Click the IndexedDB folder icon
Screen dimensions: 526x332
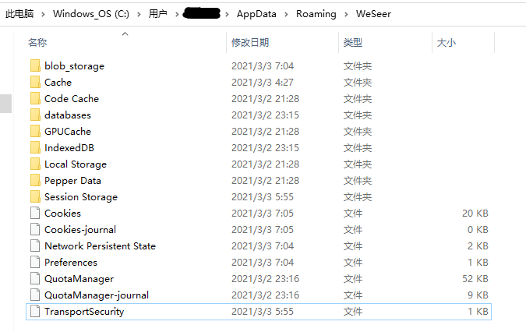(34, 148)
